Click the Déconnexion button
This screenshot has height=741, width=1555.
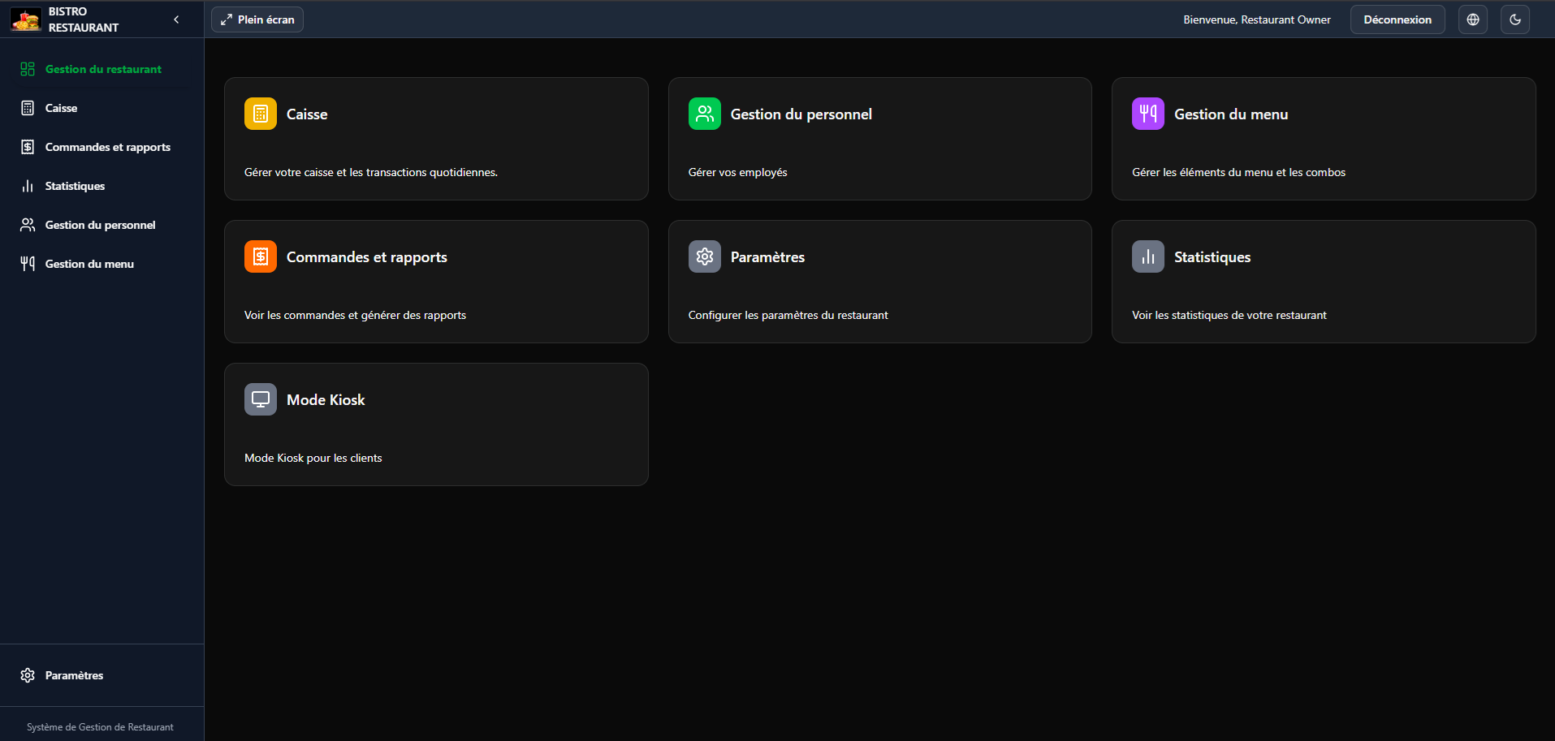click(x=1396, y=19)
